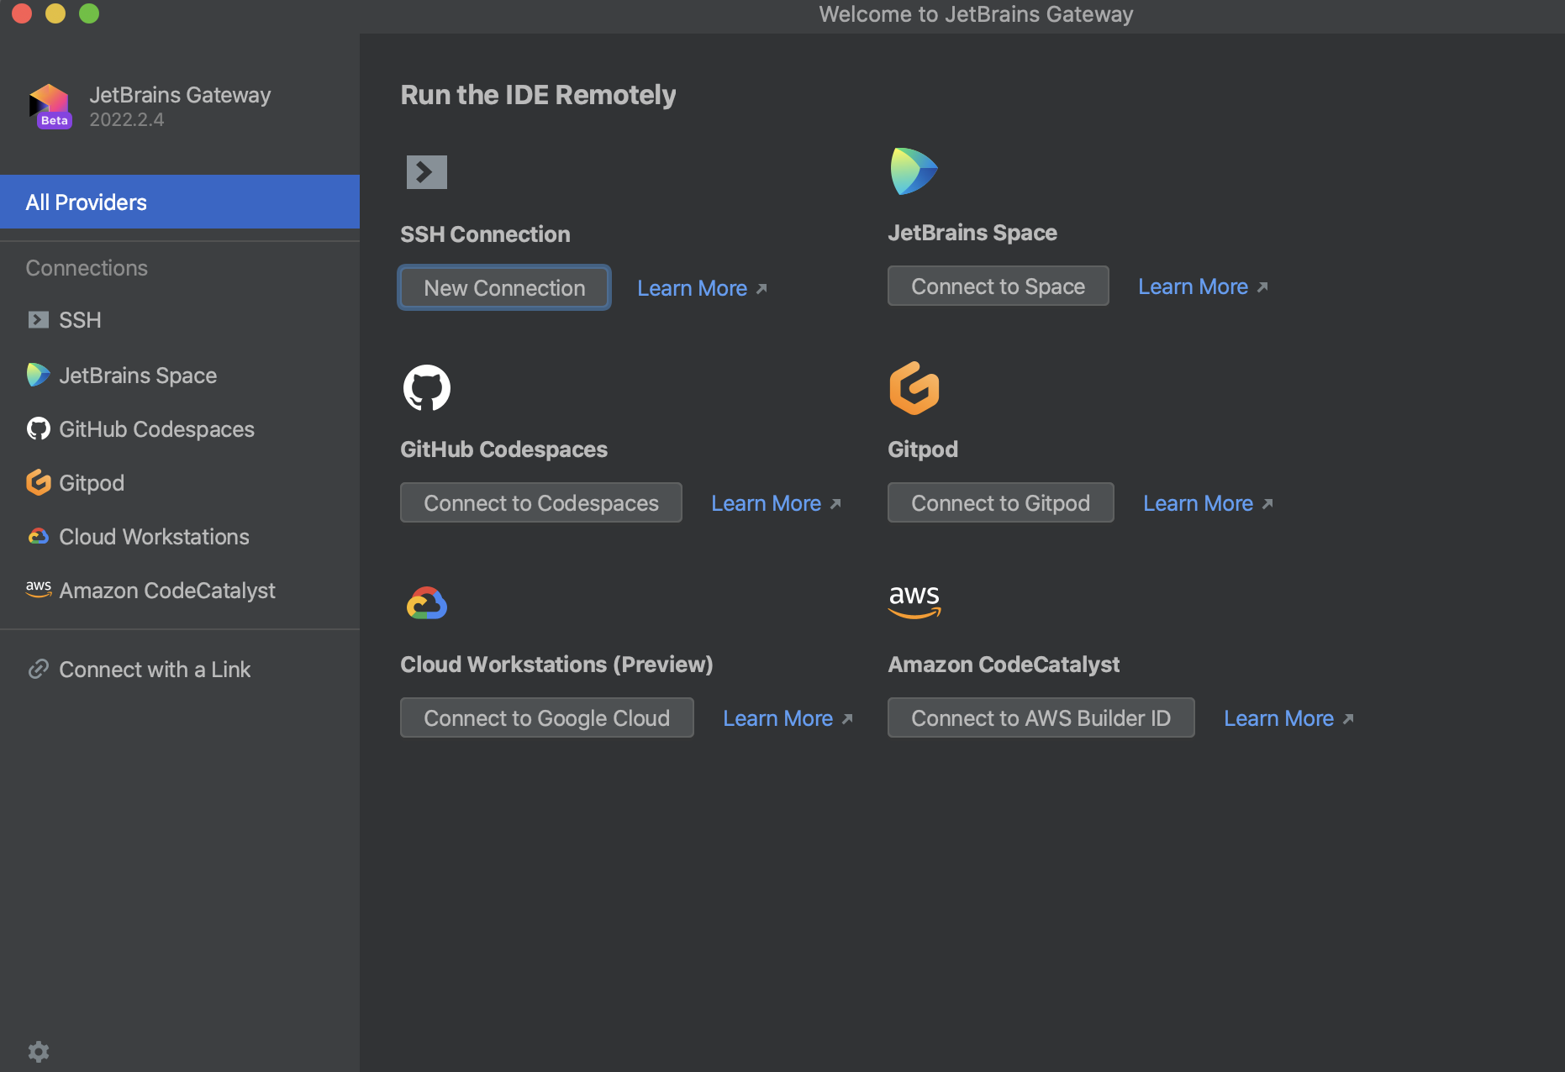Open Learn More for SSH Connection
Screen dimensions: 1565x1072
click(692, 288)
